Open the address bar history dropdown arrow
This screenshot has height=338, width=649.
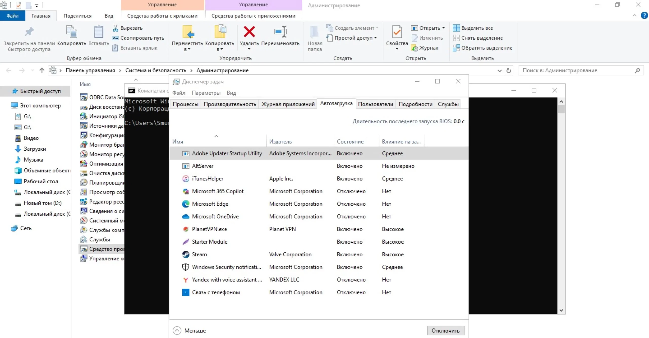click(499, 70)
